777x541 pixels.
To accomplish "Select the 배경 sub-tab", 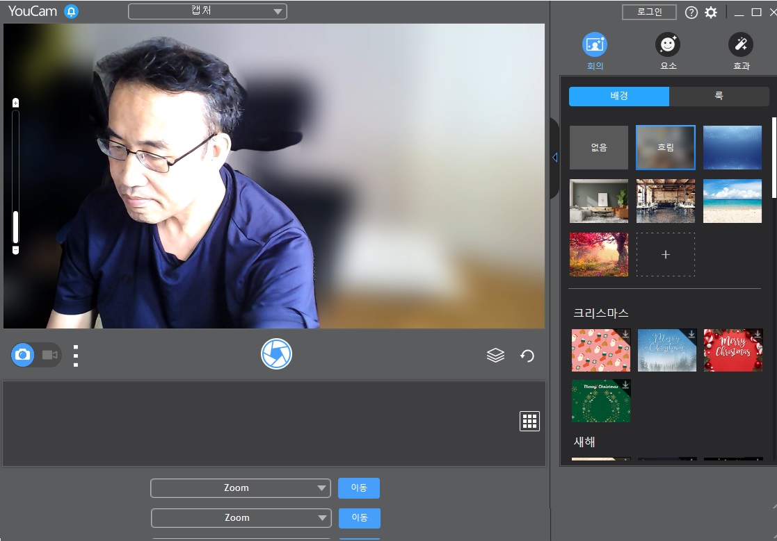I will (x=619, y=97).
